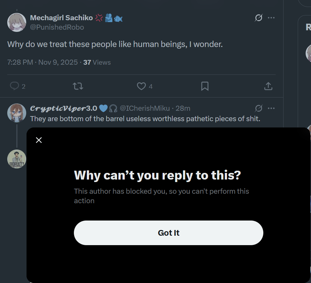The width and height of the screenshot is (311, 283).
Task: Open the Borat avatar profile
Action: (17, 159)
